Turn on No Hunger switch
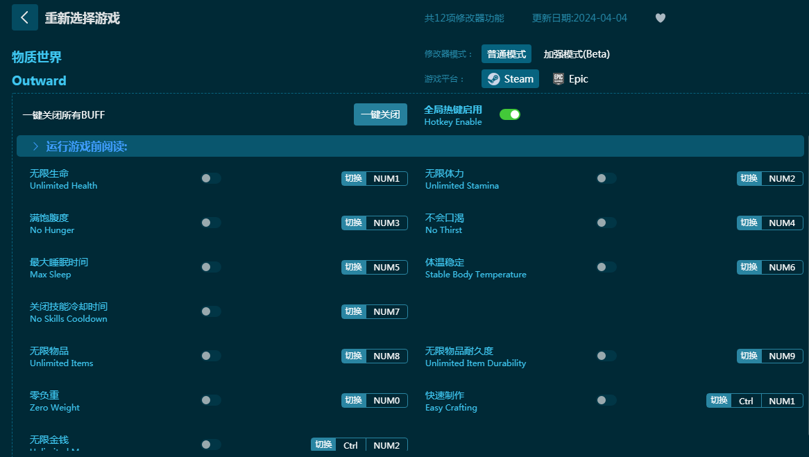Screen dimensions: 809x457 (211, 223)
